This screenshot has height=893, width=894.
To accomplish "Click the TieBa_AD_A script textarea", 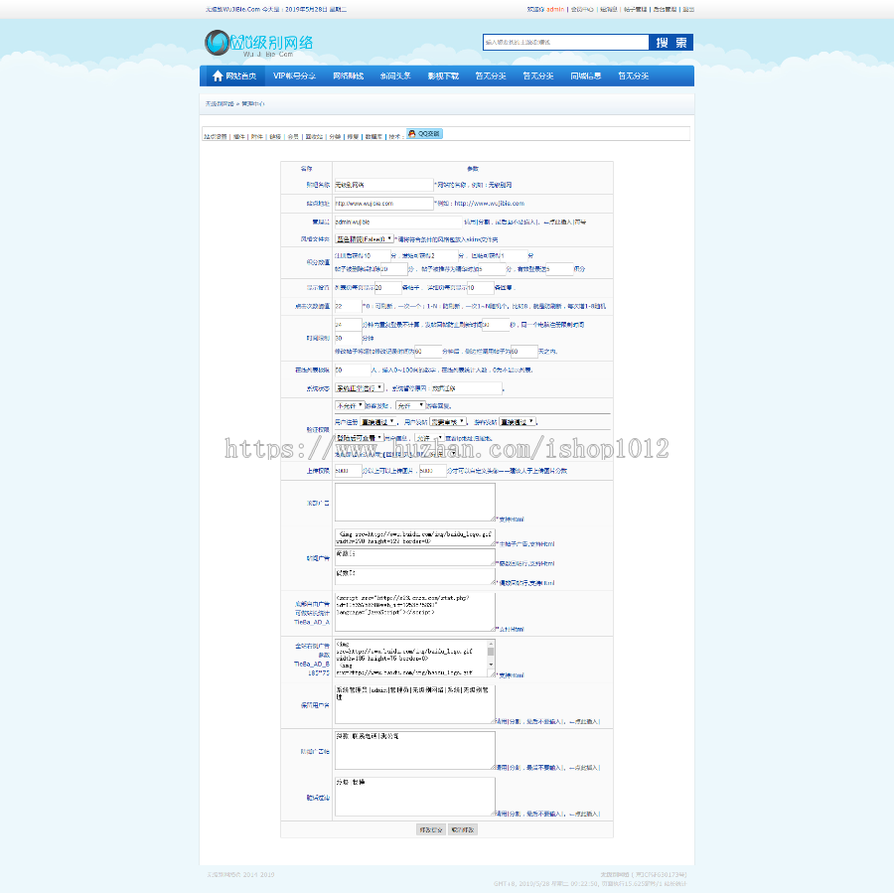I will point(415,612).
